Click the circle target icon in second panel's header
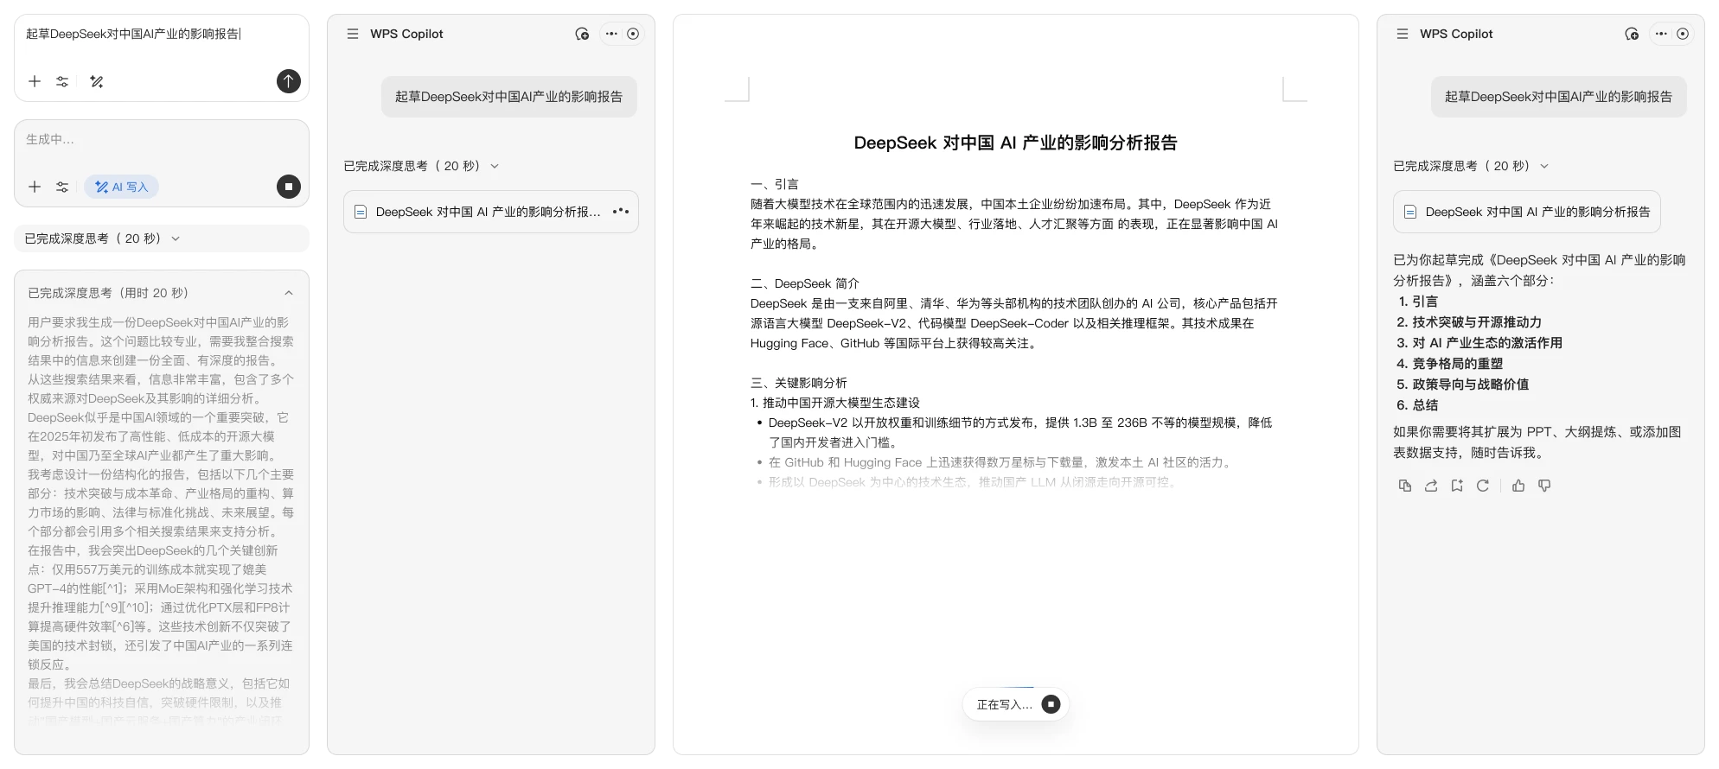1719x769 pixels. coord(633,34)
